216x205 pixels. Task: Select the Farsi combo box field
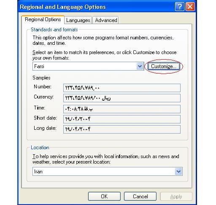(x=88, y=66)
